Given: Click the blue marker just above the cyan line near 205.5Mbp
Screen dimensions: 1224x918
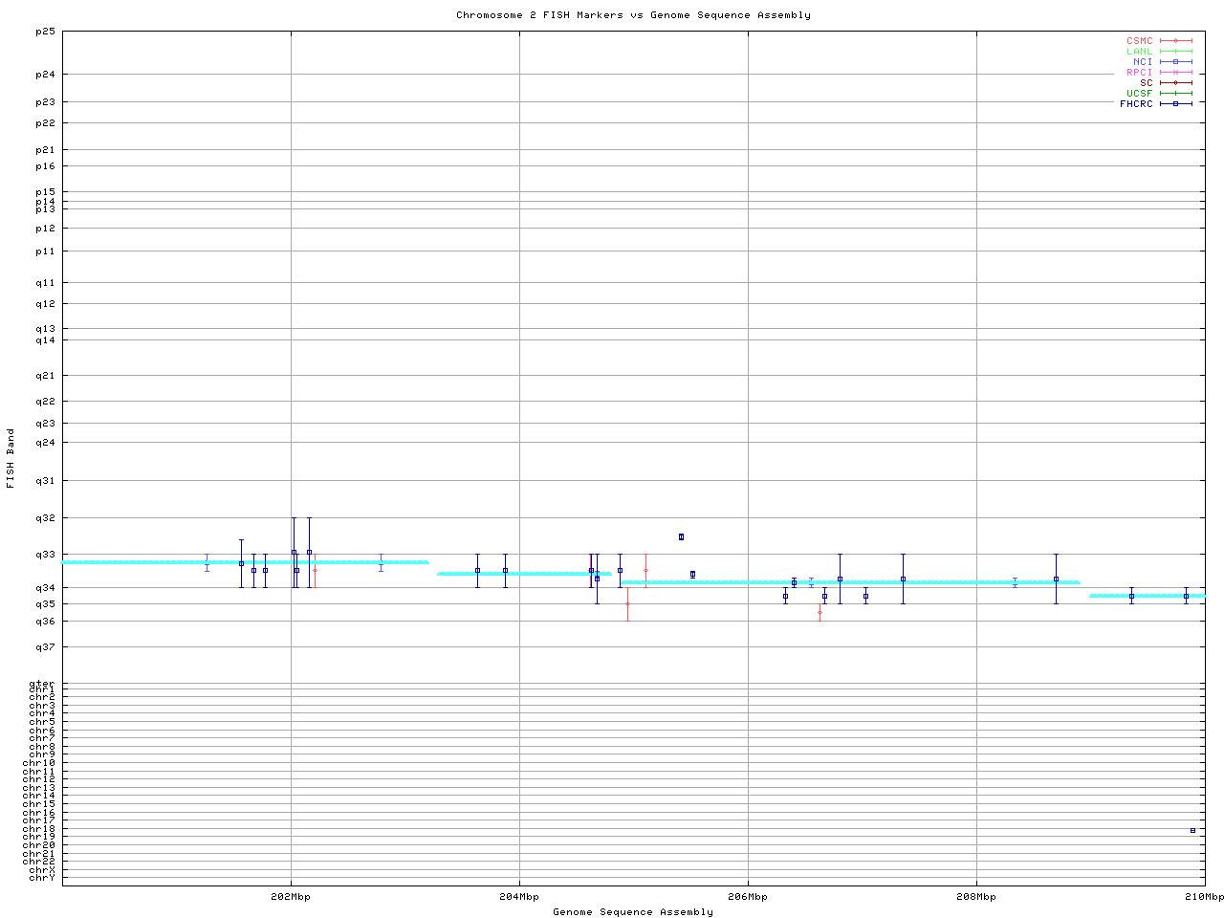Looking at the screenshot, I should pyautogui.click(x=692, y=574).
